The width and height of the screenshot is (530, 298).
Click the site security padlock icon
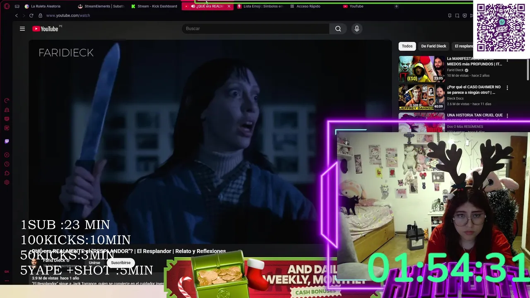point(40,15)
